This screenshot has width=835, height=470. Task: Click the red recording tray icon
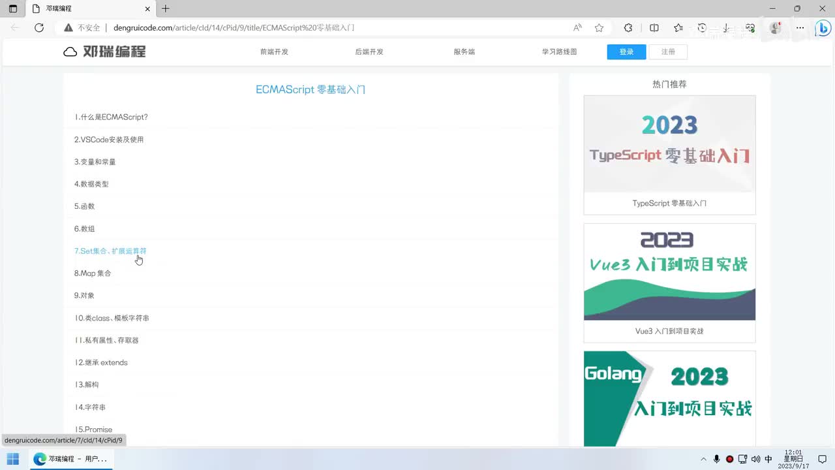(x=729, y=459)
